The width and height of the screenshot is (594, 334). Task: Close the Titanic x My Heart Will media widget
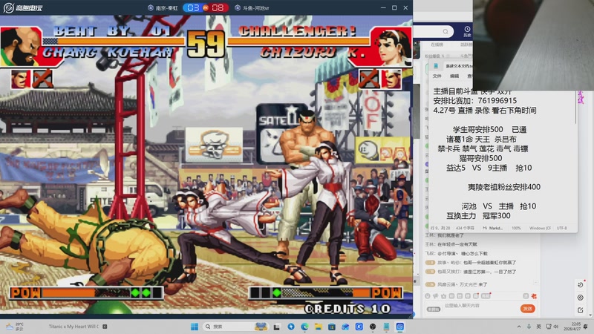(105, 327)
